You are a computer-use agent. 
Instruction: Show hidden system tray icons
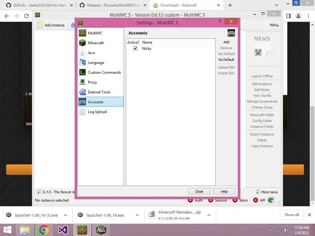[x=271, y=230]
